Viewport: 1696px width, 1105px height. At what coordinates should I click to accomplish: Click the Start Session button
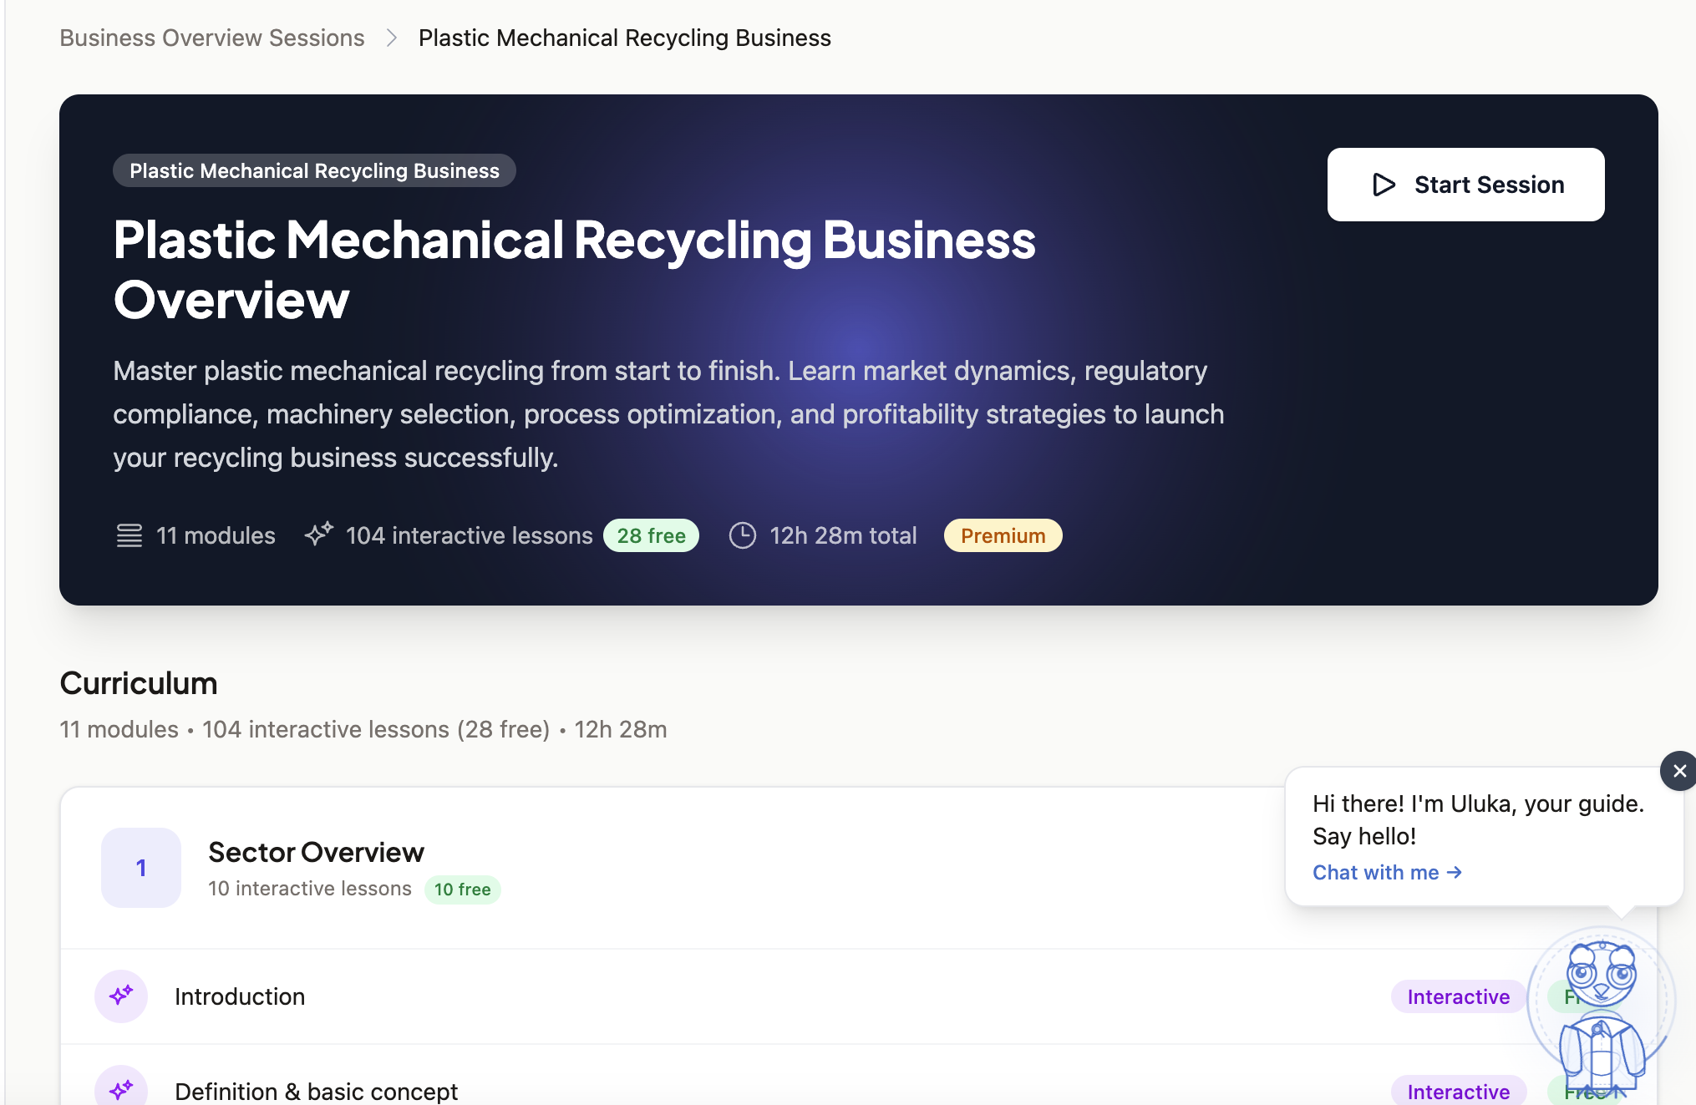pos(1465,185)
